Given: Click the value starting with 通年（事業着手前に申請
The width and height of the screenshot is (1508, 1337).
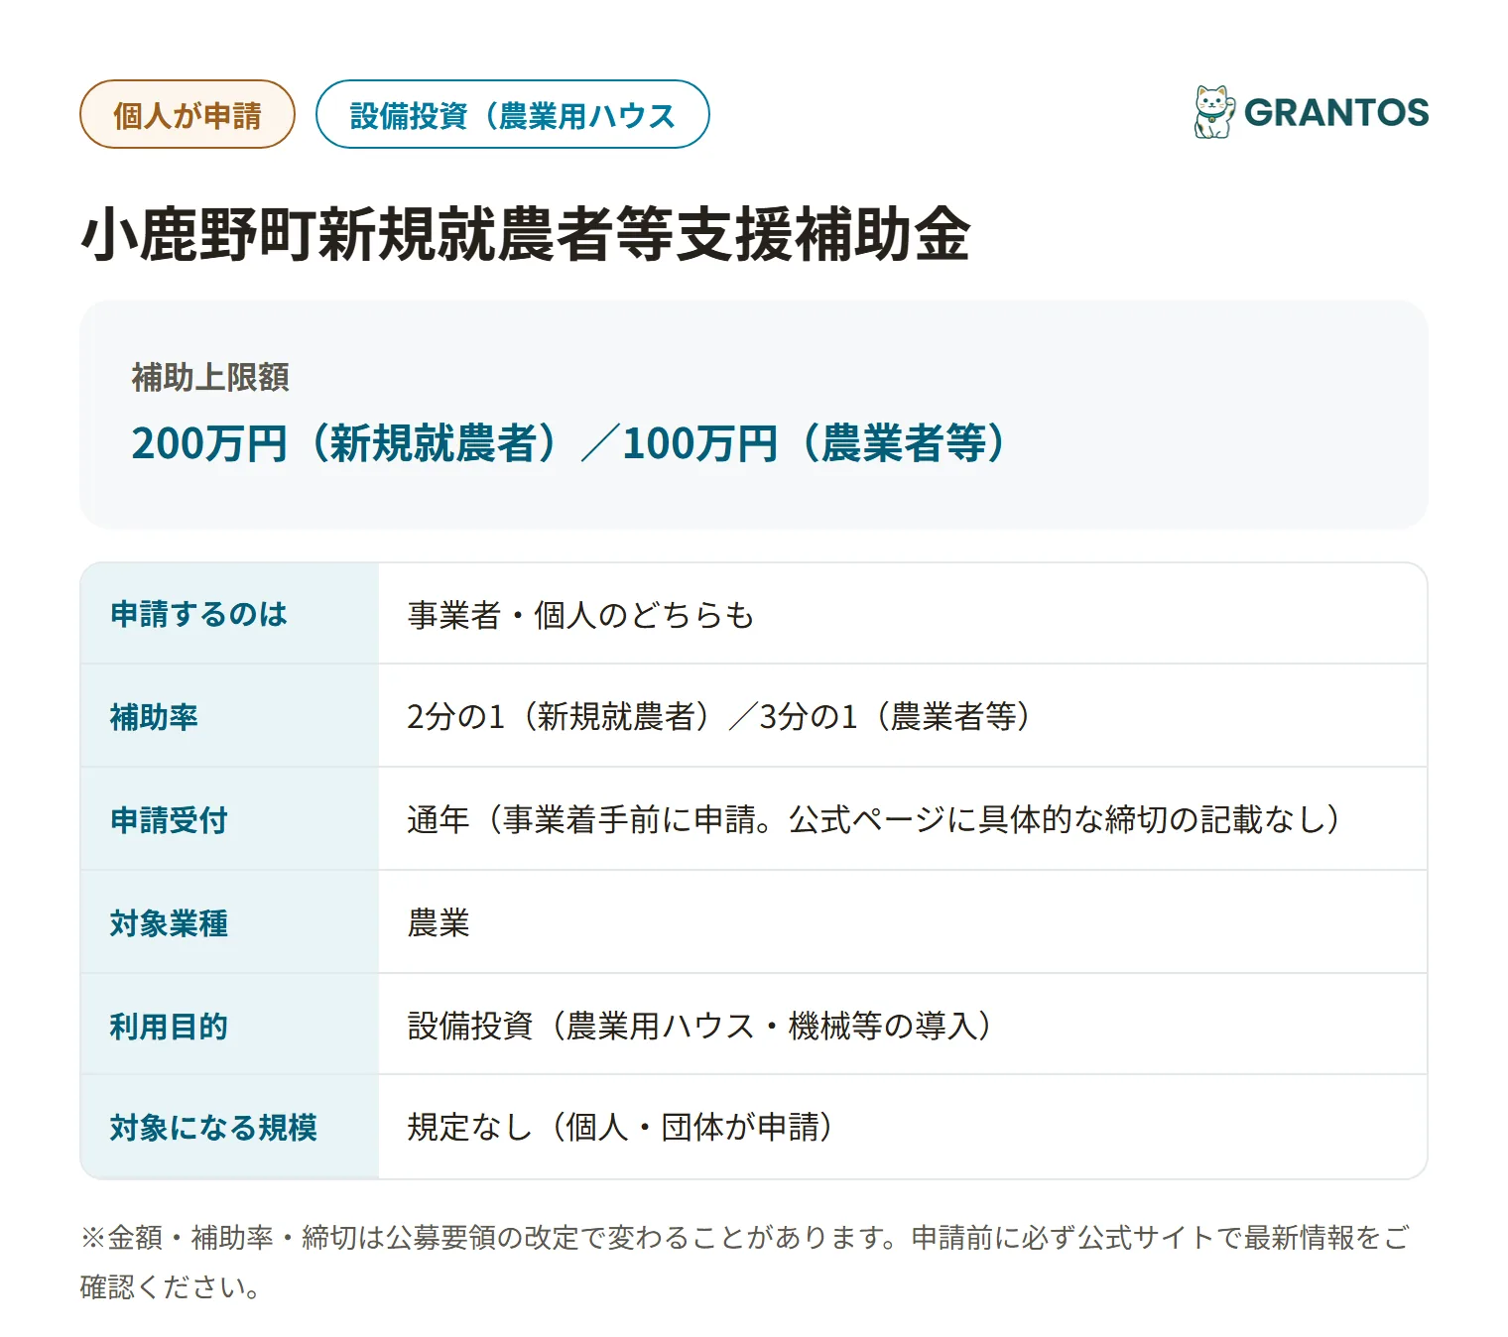Looking at the screenshot, I should coord(874,819).
